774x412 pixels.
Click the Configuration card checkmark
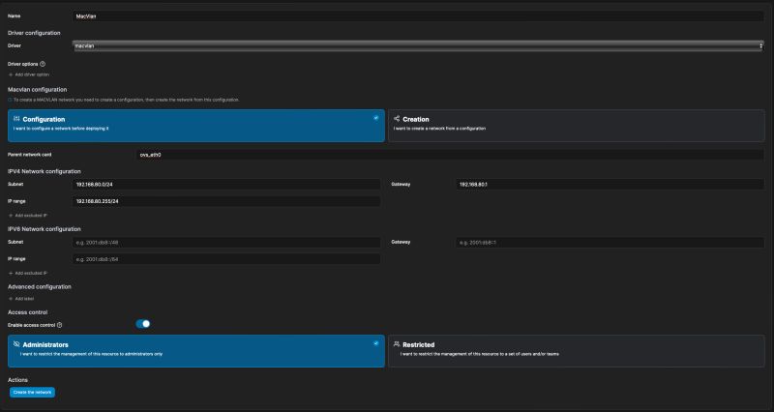[x=376, y=118]
